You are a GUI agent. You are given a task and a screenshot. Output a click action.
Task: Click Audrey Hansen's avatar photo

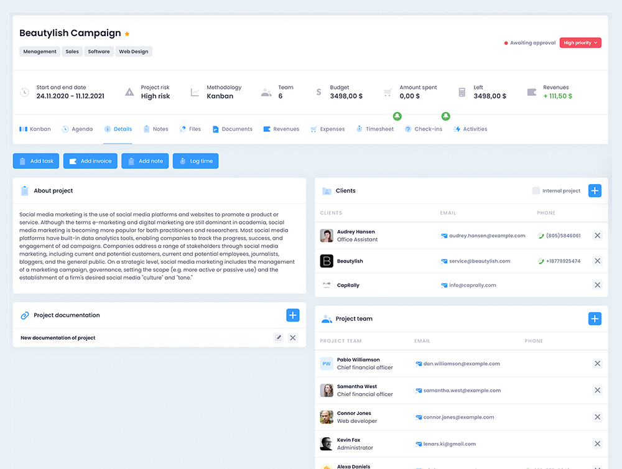tap(326, 236)
